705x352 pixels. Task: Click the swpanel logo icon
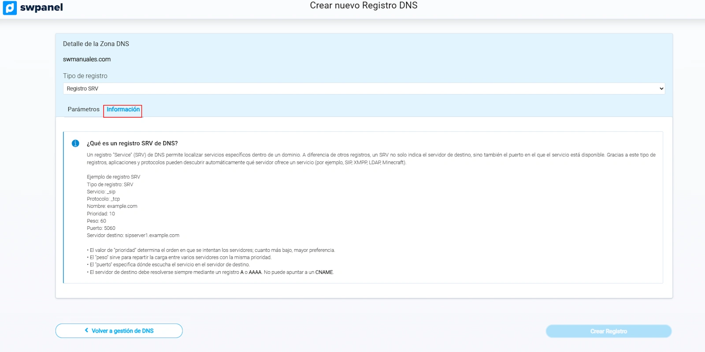pyautogui.click(x=10, y=8)
